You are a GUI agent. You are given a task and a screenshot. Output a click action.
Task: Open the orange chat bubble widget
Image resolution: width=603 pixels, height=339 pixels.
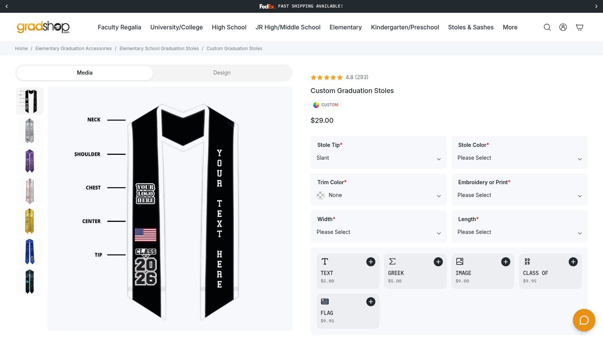click(x=584, y=320)
